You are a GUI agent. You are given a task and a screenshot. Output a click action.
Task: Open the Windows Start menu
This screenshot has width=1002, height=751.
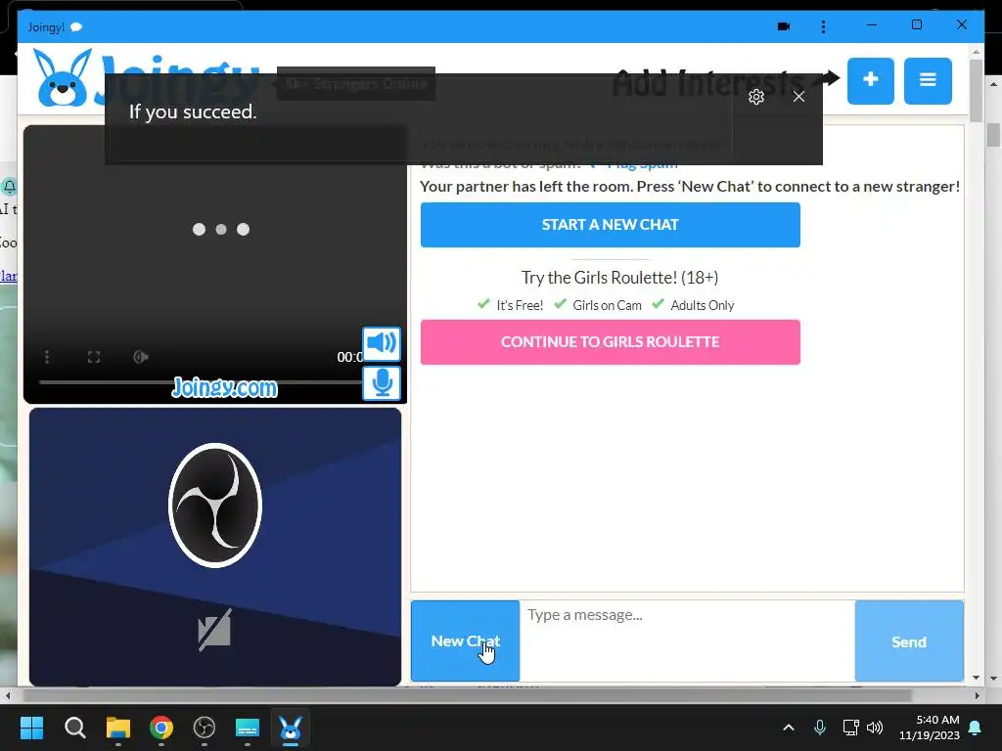point(31,728)
